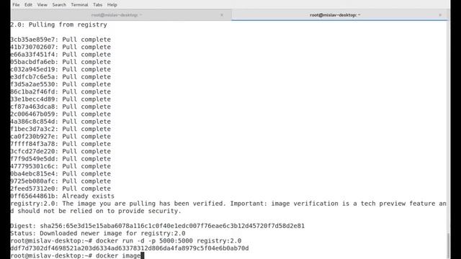Close the second terminal tab
The width and height of the screenshot is (461, 259).
440,15
